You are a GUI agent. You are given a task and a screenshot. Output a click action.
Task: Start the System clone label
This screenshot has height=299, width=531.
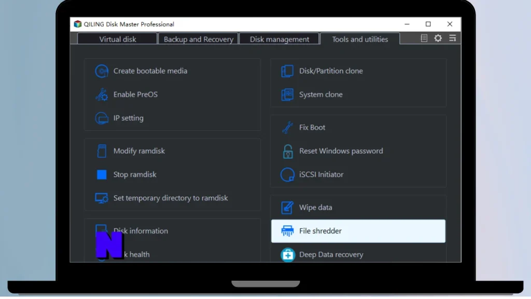(x=320, y=94)
